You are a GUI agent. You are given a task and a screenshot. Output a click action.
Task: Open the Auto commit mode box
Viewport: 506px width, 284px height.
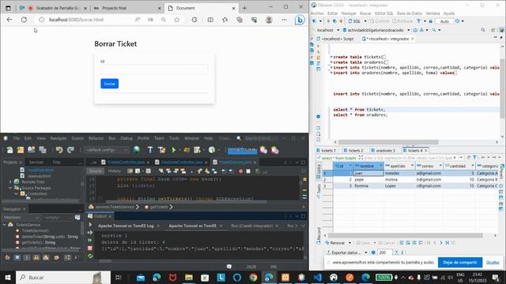pyautogui.click(x=444, y=21)
